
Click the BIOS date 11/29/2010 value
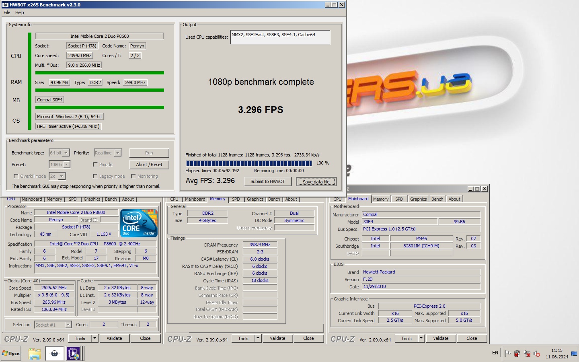click(x=421, y=286)
